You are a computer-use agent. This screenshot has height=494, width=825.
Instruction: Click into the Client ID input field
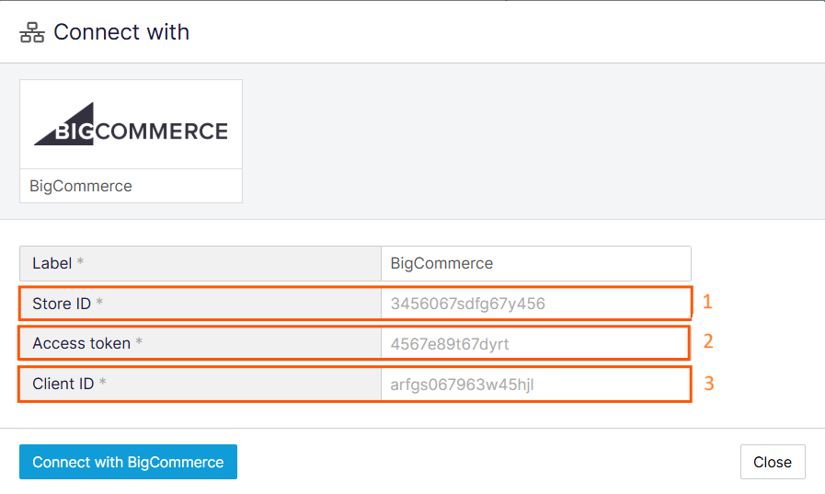click(x=535, y=385)
